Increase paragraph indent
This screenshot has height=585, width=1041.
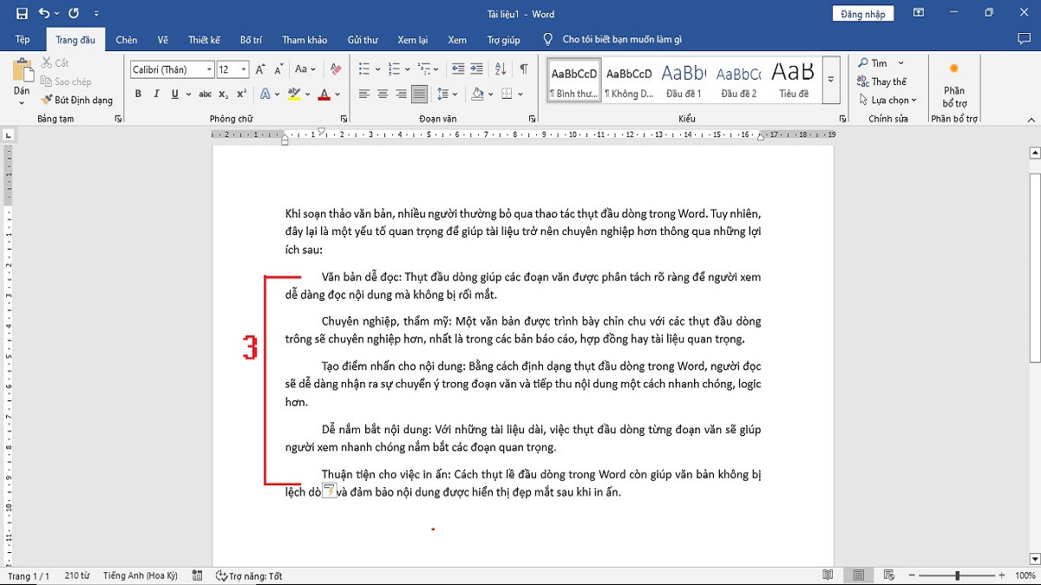(x=477, y=69)
